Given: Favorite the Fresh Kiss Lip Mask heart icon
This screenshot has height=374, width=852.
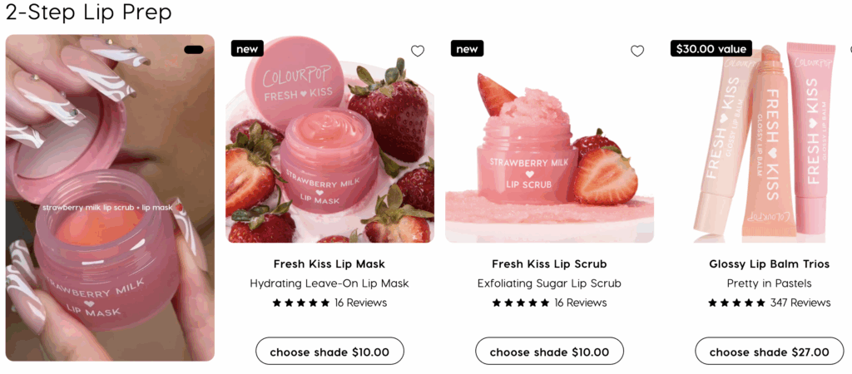Looking at the screenshot, I should point(418,51).
